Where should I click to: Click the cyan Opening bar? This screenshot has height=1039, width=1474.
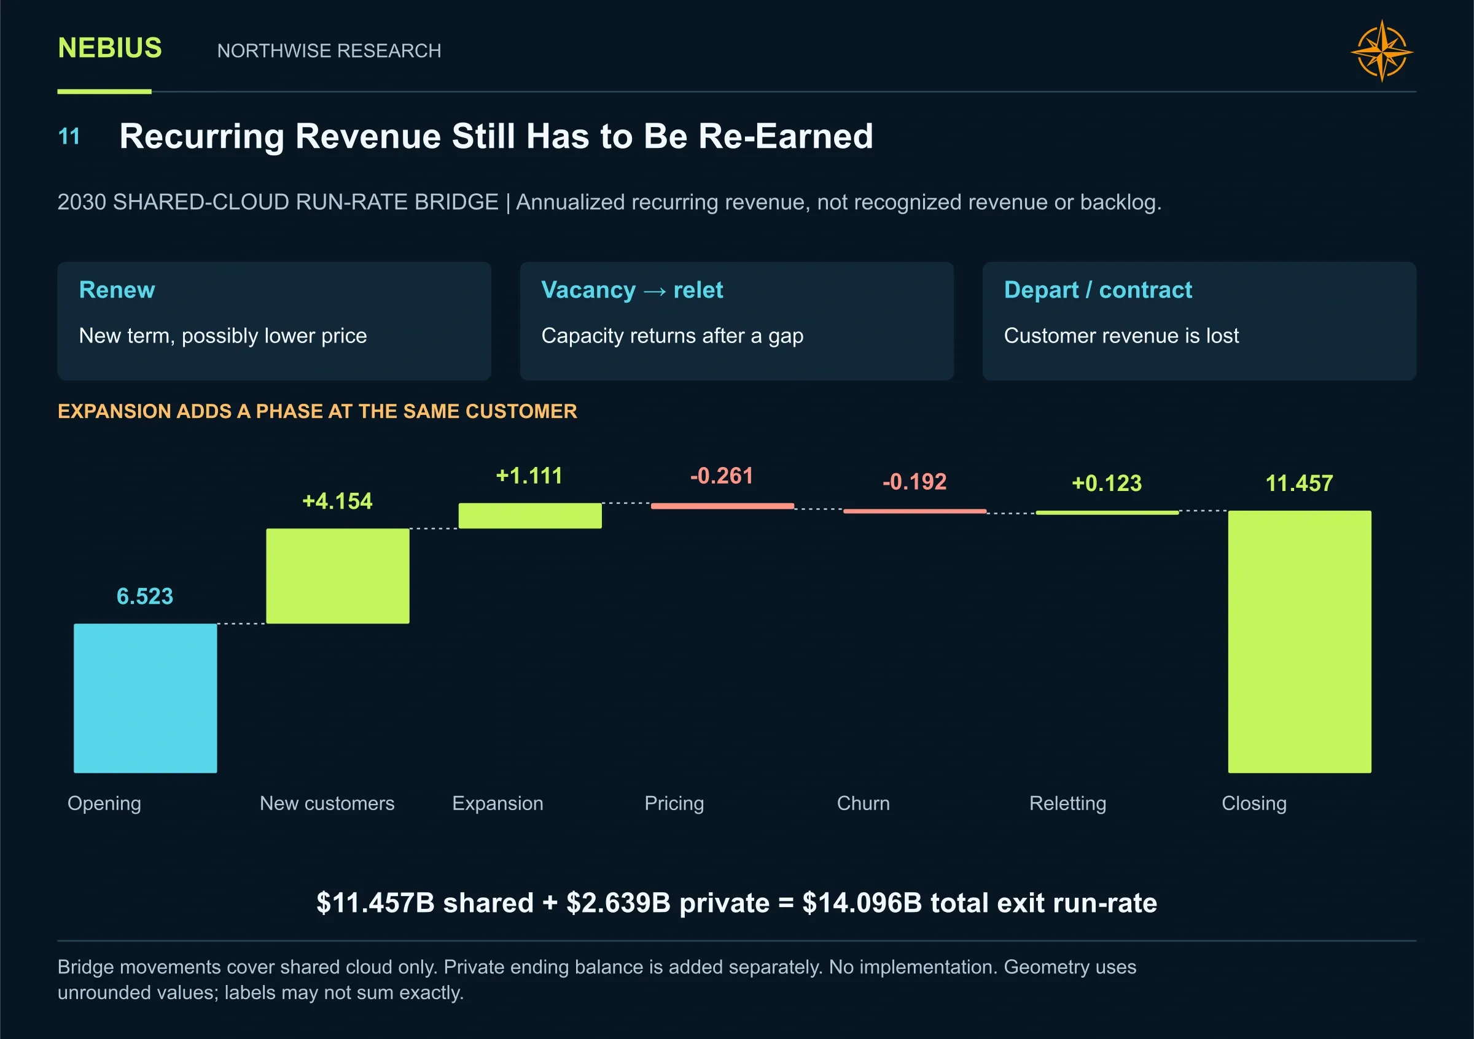pos(145,698)
